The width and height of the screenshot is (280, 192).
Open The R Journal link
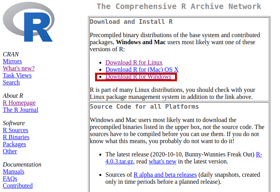tap(20, 110)
